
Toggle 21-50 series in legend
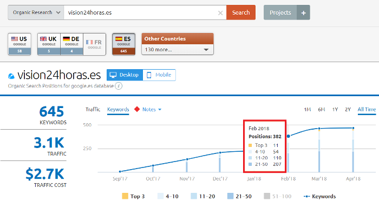pos(239,196)
